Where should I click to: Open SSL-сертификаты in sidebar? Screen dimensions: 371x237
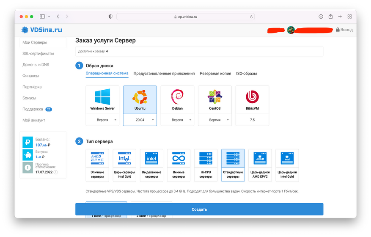click(38, 53)
